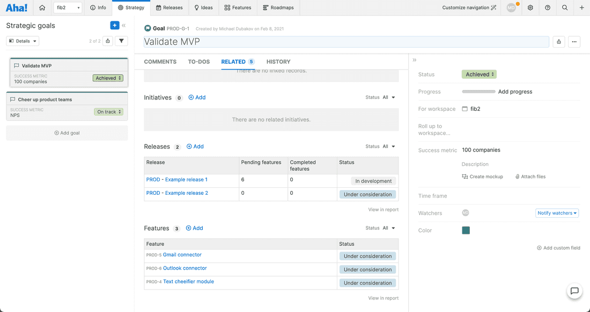
Task: Open the Details view dropdown
Action: 23,41
